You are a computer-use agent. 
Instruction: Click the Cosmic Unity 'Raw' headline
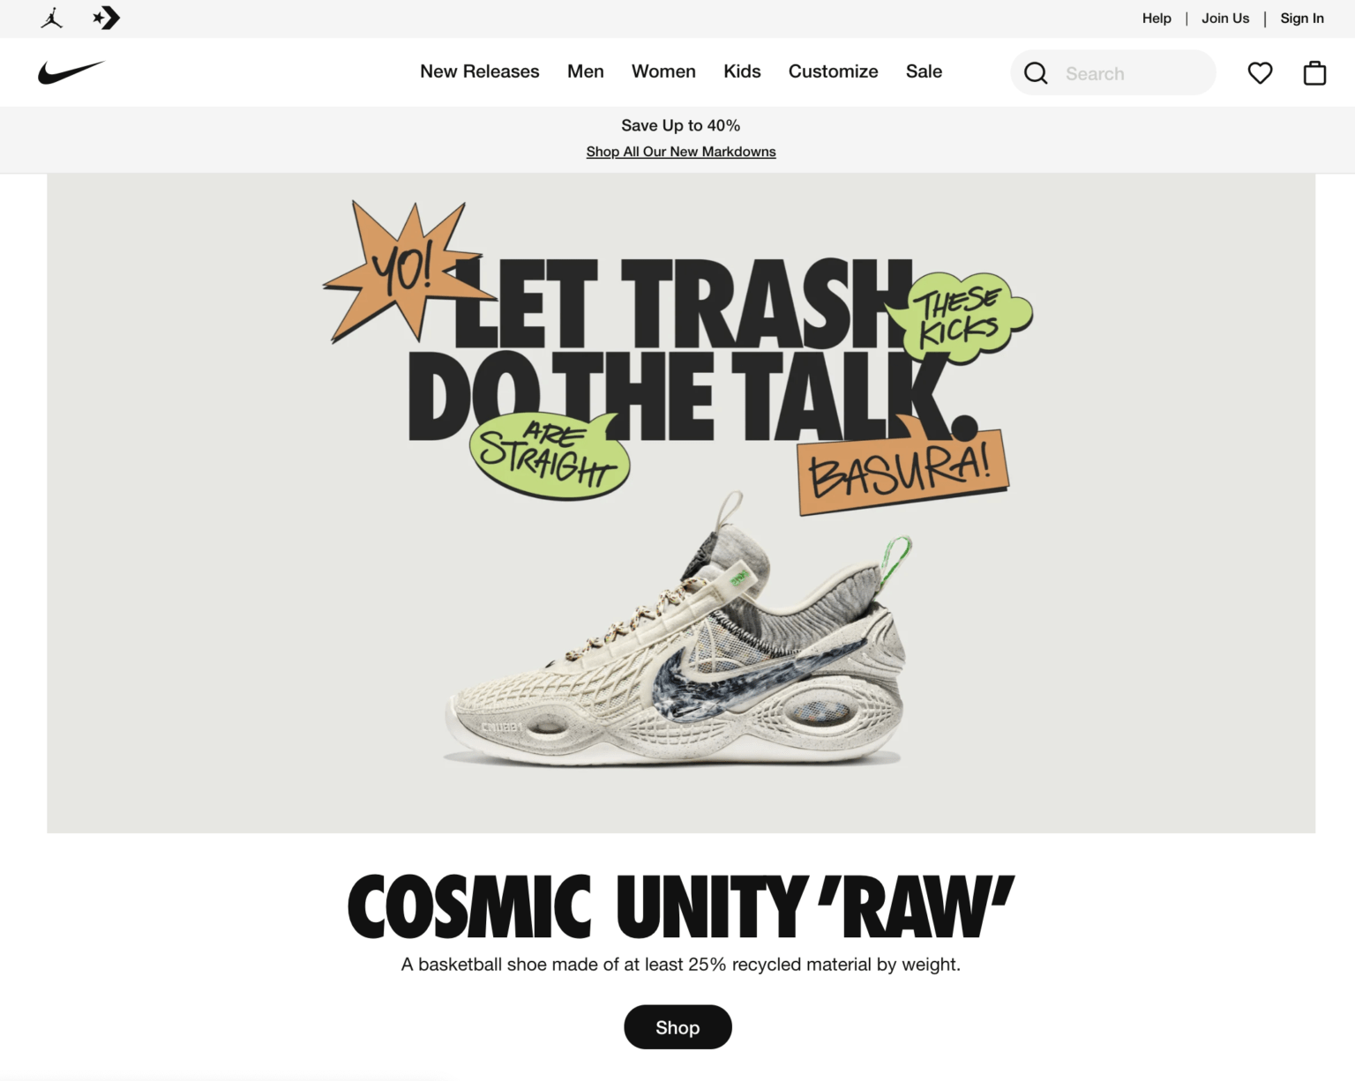click(x=681, y=907)
